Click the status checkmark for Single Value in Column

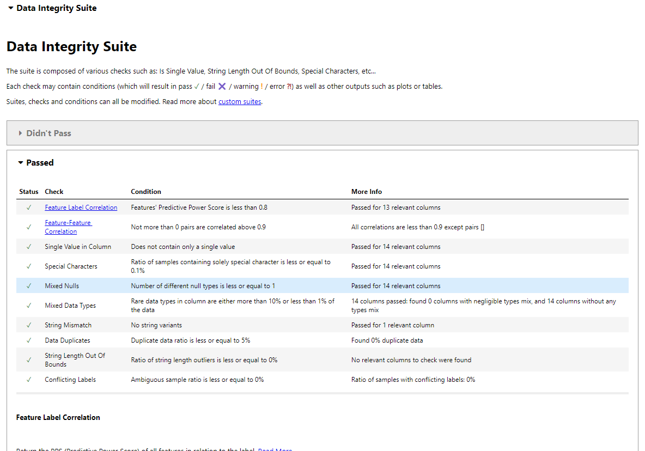click(x=29, y=247)
